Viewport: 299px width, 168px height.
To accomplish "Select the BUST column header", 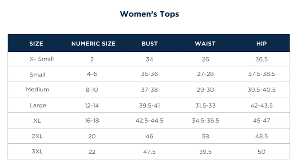I will click(x=149, y=44).
